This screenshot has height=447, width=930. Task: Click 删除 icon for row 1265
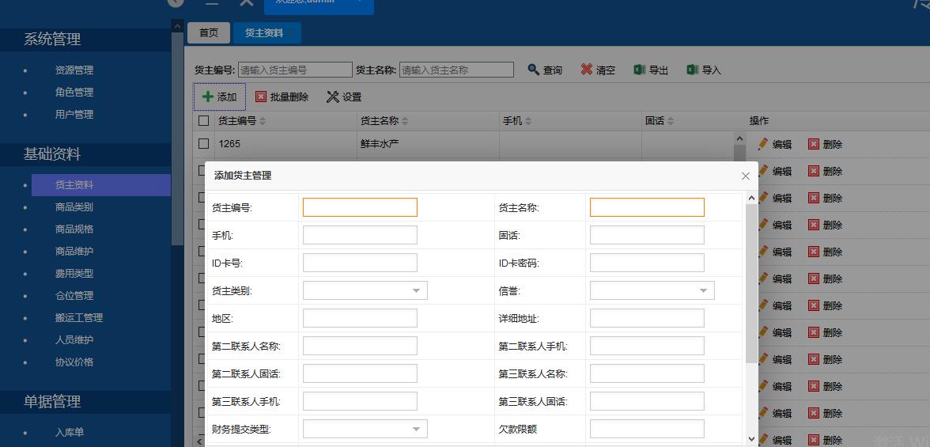[x=814, y=144]
